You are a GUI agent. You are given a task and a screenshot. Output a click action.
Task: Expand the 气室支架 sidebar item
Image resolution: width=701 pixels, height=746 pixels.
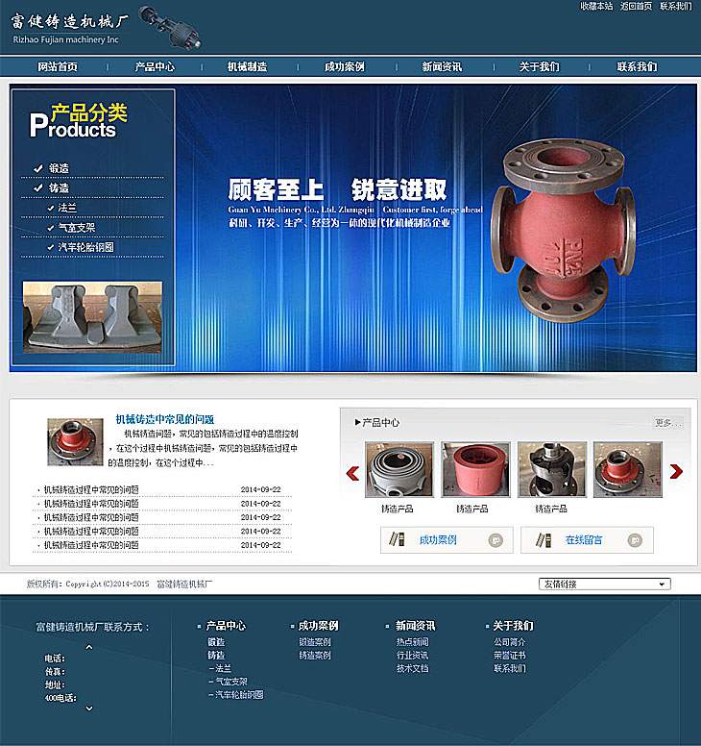[77, 228]
